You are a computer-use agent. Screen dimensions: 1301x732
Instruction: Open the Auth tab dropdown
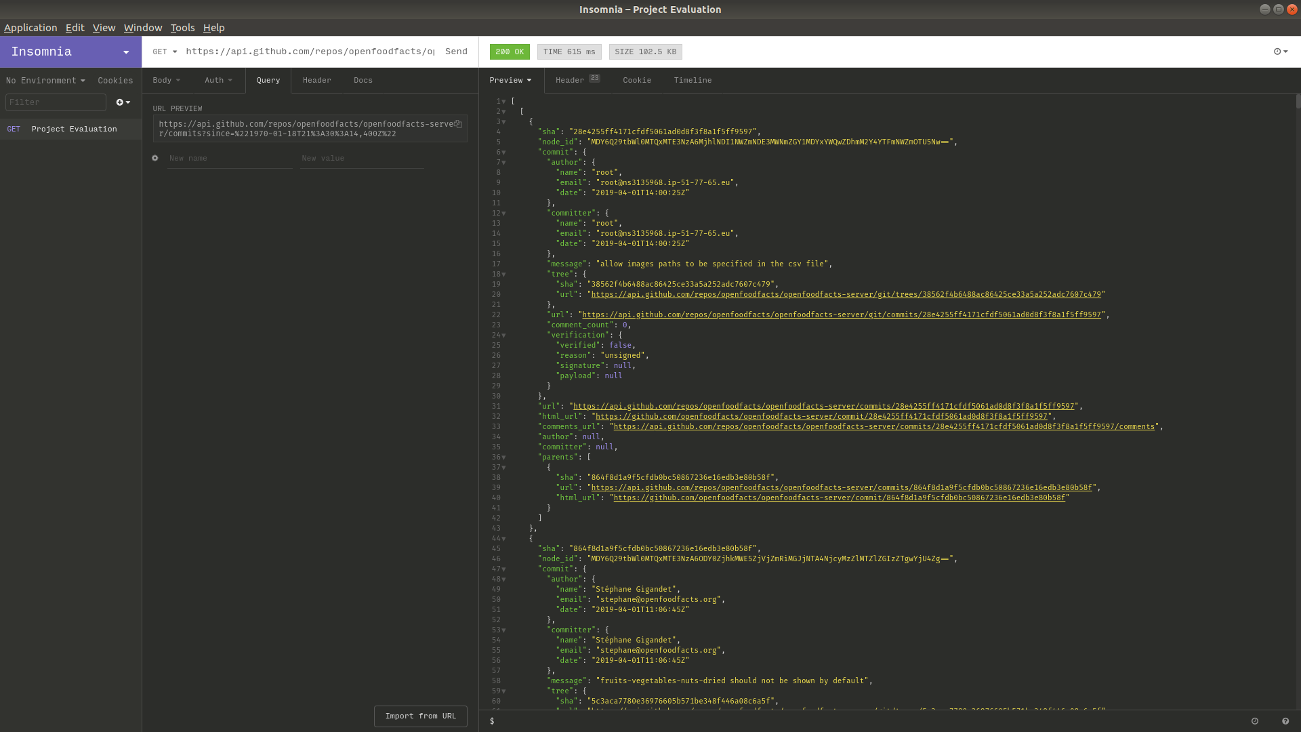[218, 80]
